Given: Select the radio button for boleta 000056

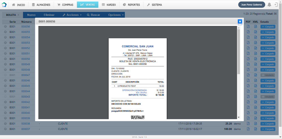Looking at the screenshot, I should coord(5,27).
